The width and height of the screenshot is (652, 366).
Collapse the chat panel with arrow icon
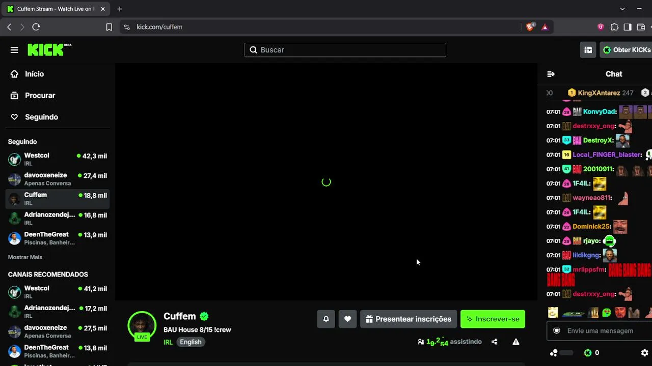click(551, 74)
